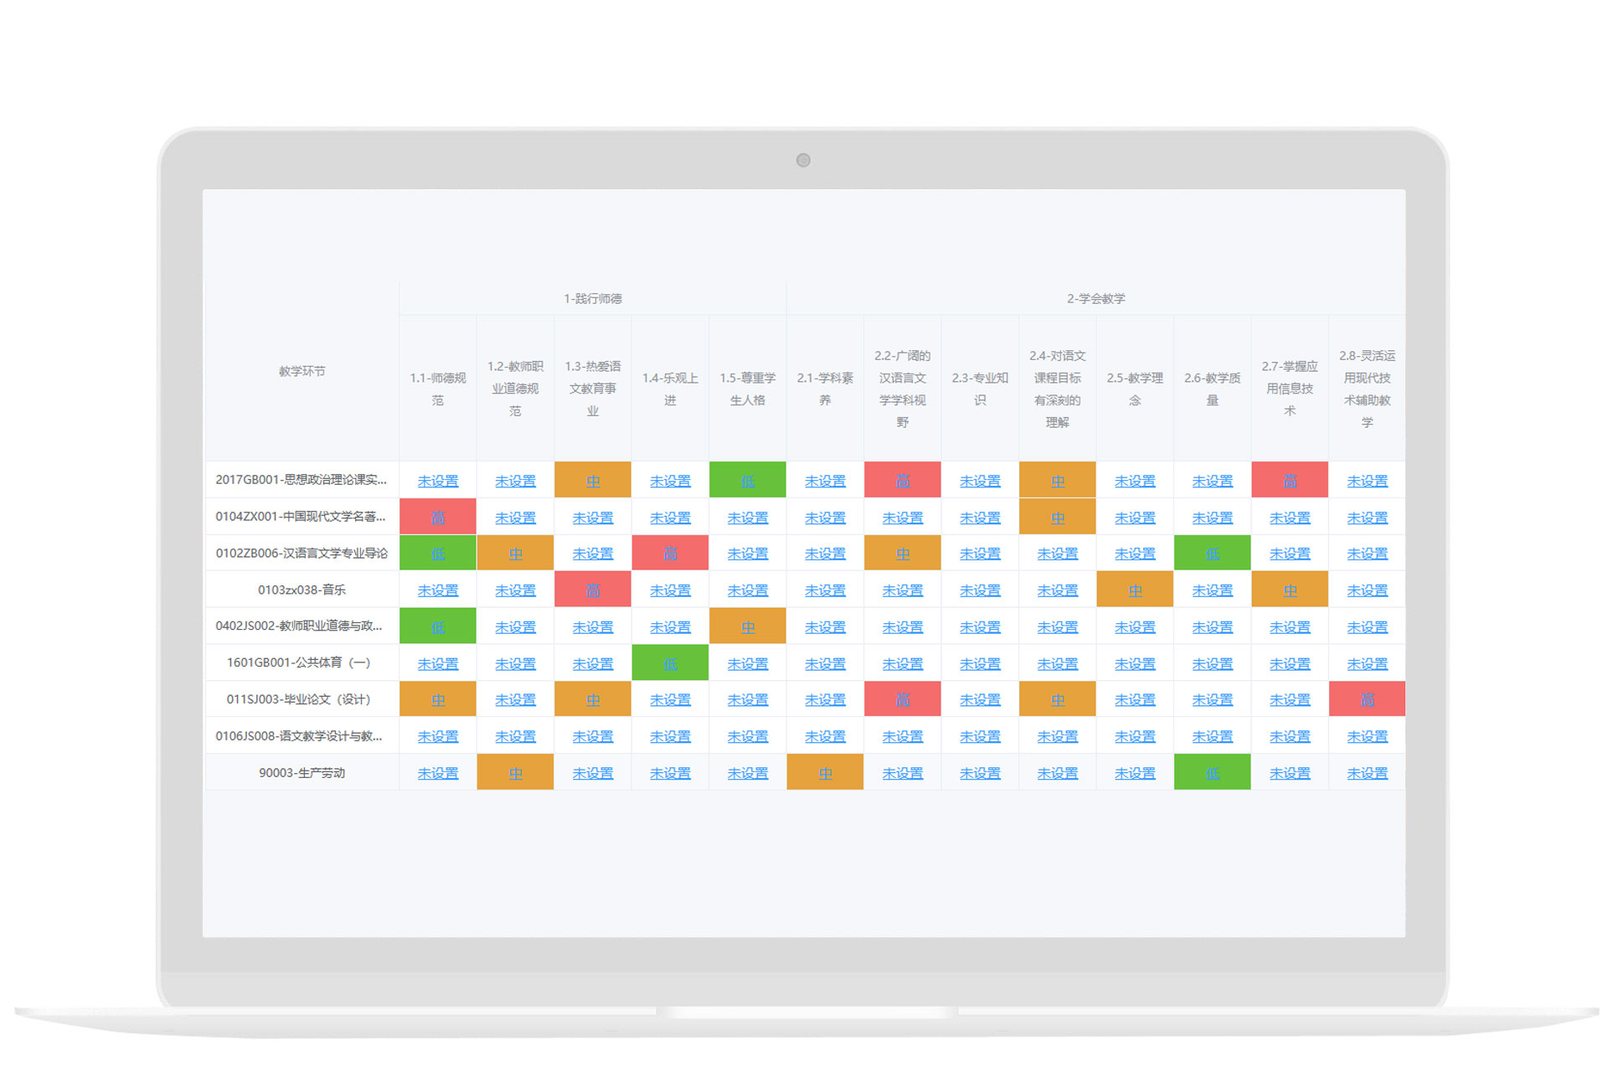Open the 未设置 link for 0106JS008 under 2.3-专业知识
This screenshot has width=1608, height=1072.
pos(980,736)
